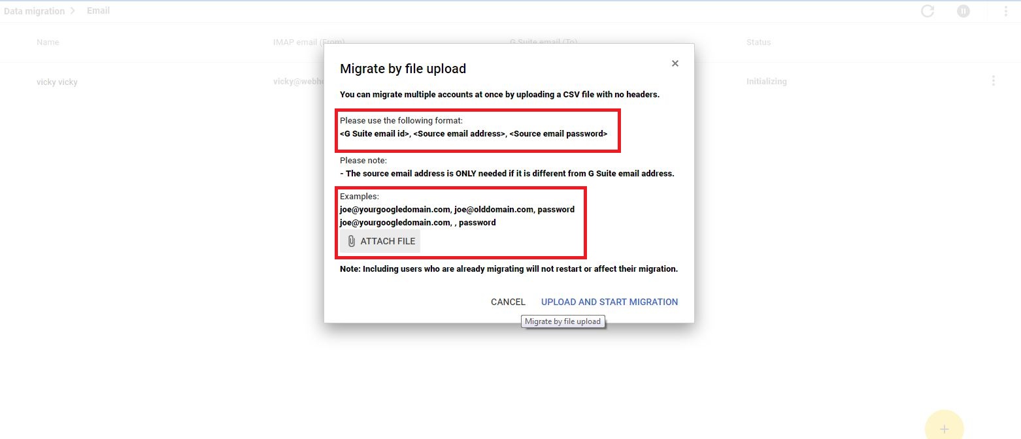Select the vicky vicky user row
Image resolution: width=1021 pixels, height=439 pixels.
tap(510, 82)
